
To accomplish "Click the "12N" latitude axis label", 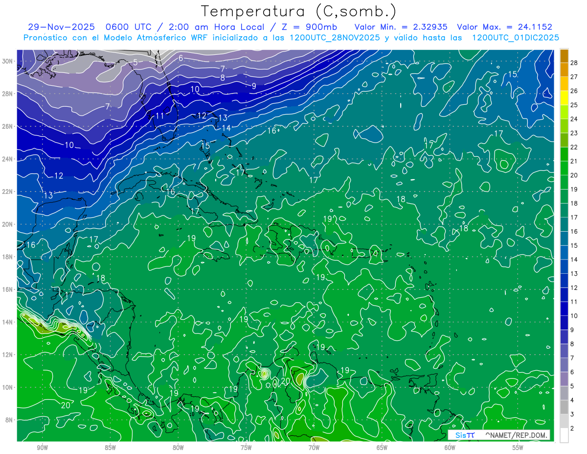I will click(8, 355).
